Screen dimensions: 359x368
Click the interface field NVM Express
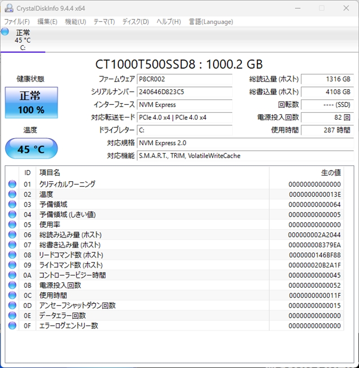coord(185,105)
